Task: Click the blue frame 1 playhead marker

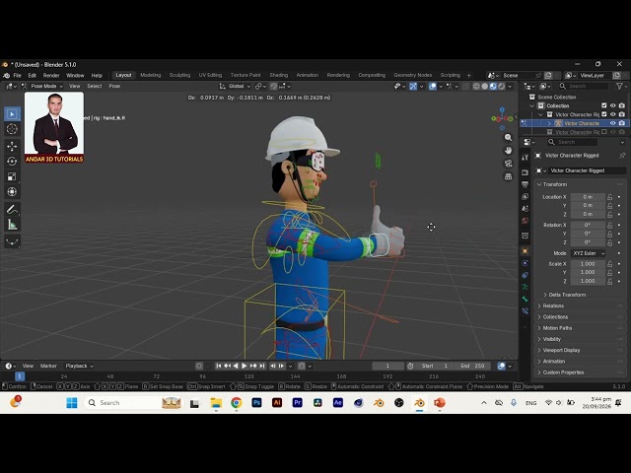Action: pos(20,376)
